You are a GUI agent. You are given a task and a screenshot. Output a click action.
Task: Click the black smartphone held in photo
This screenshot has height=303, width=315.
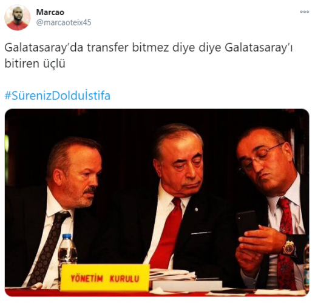point(247,224)
